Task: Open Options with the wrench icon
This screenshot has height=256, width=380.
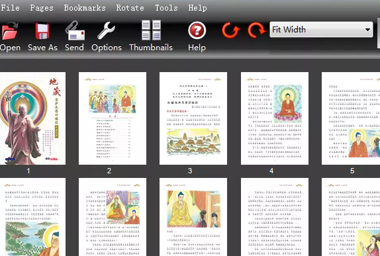Action: (106, 30)
